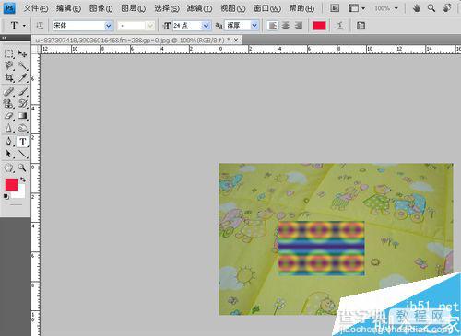
Task: Launch Bridge from the application bar
Action: click(x=335, y=8)
